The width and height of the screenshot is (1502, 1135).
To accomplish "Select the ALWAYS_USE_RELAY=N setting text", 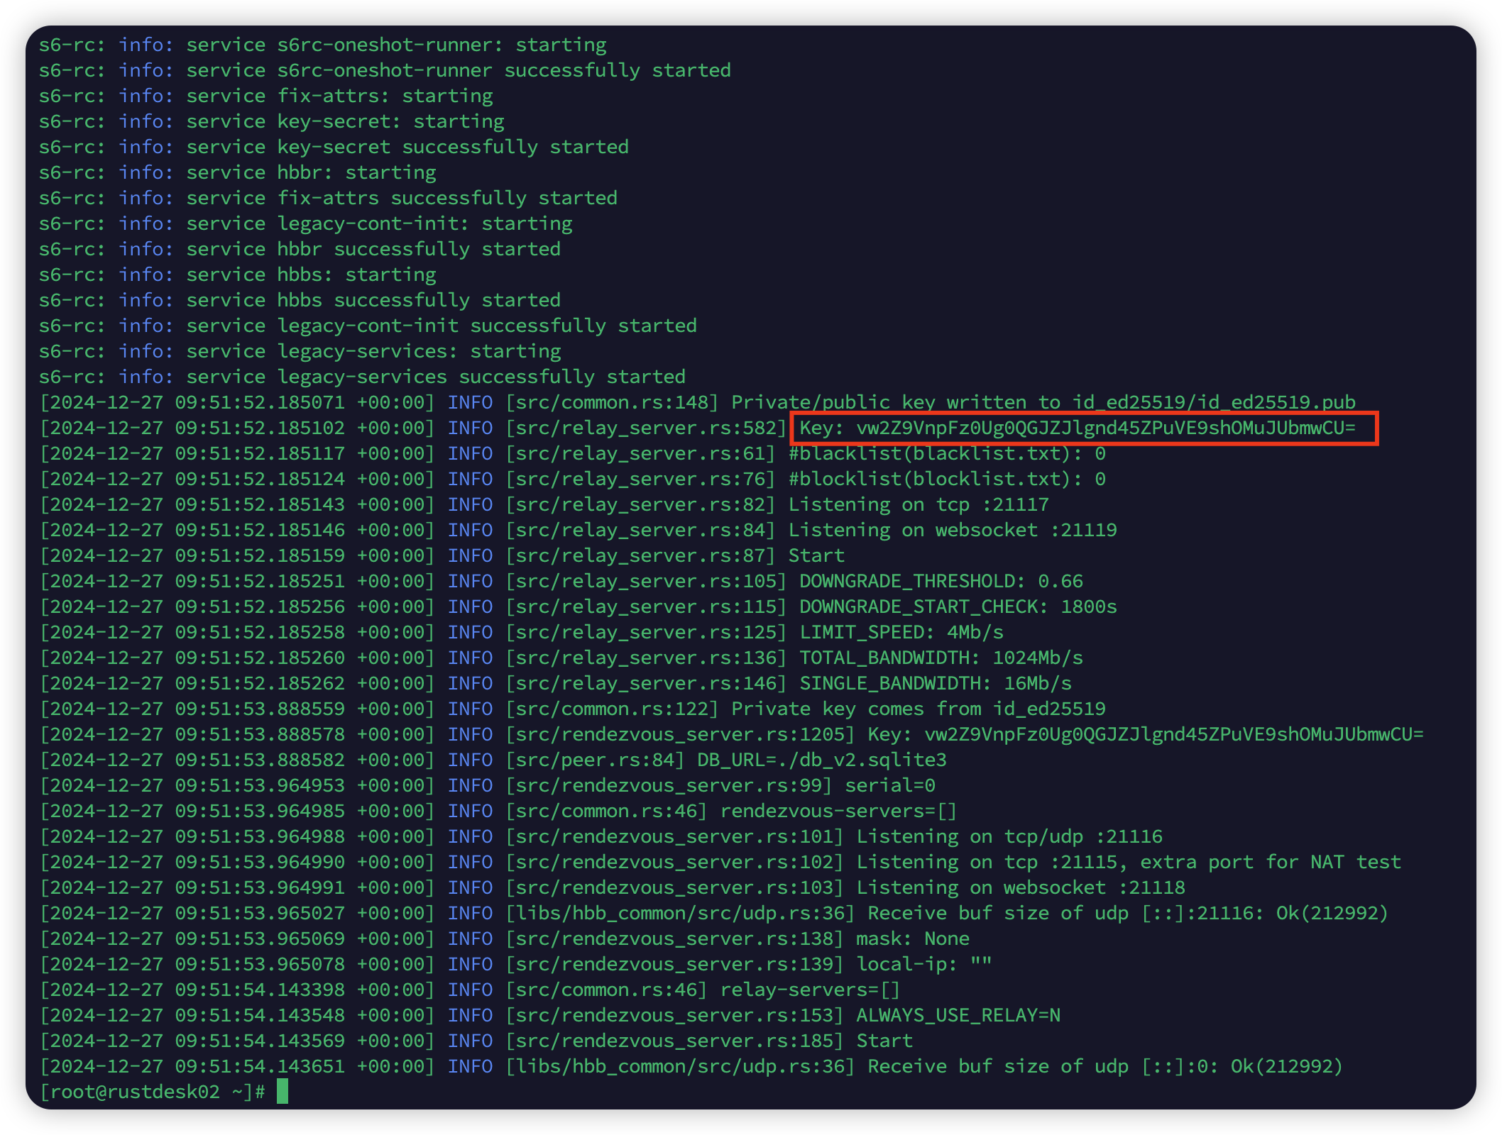I will click(958, 1015).
